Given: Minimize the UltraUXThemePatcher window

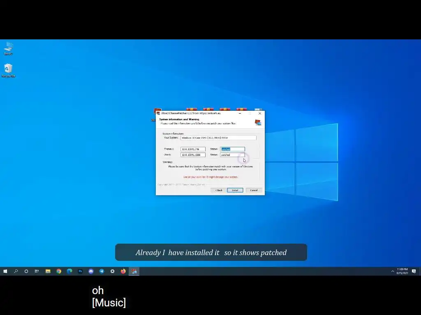Looking at the screenshot, I should (x=240, y=113).
